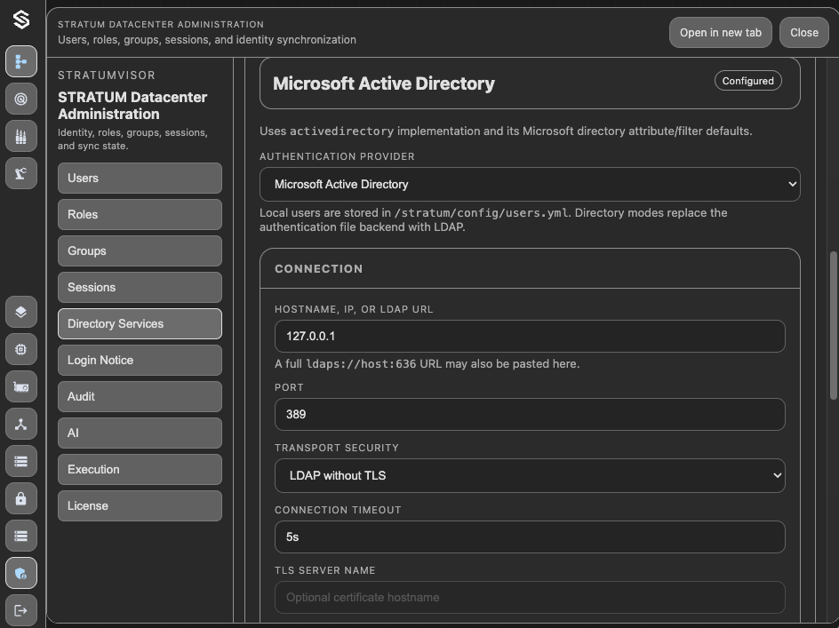Viewport: 839px width, 628px height.
Task: Open the server rack icon above the padlock
Action: pos(21,461)
